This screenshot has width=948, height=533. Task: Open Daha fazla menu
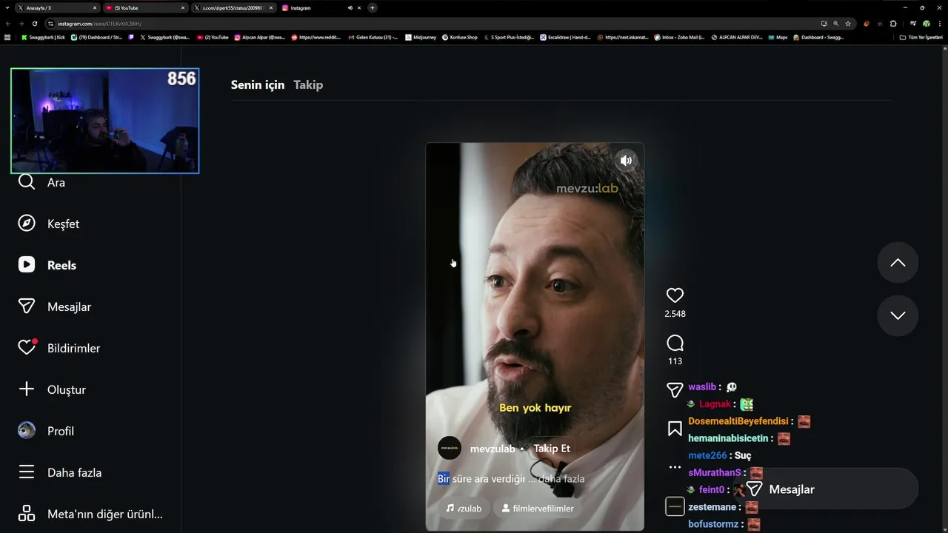(59, 472)
